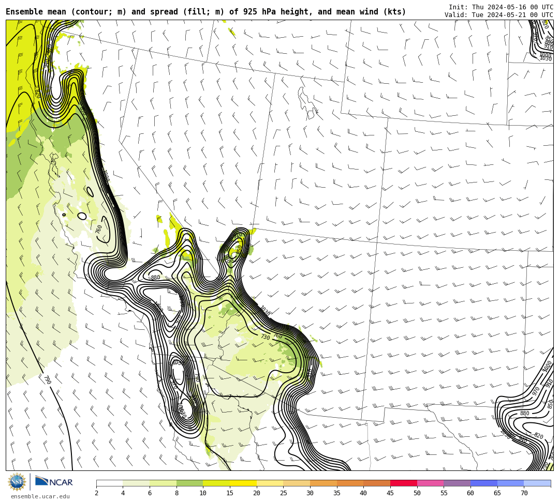This screenshot has width=559, height=503.
Task: Select the light green 6–8 m color bar segment
Action: coord(163,483)
